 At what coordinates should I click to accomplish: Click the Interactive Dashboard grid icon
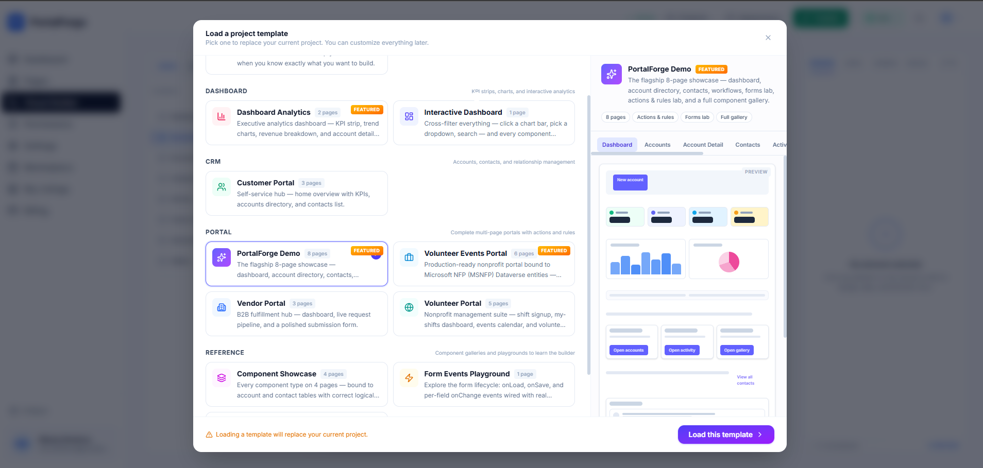[x=409, y=116]
